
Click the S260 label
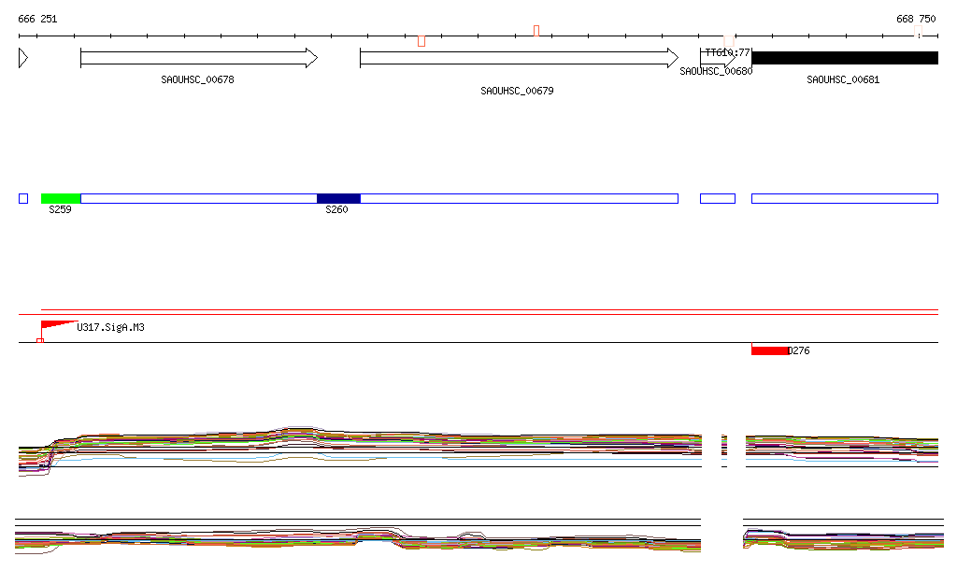(x=336, y=209)
